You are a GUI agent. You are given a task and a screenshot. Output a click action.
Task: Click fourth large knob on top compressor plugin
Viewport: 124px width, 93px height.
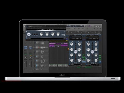pos(58,34)
